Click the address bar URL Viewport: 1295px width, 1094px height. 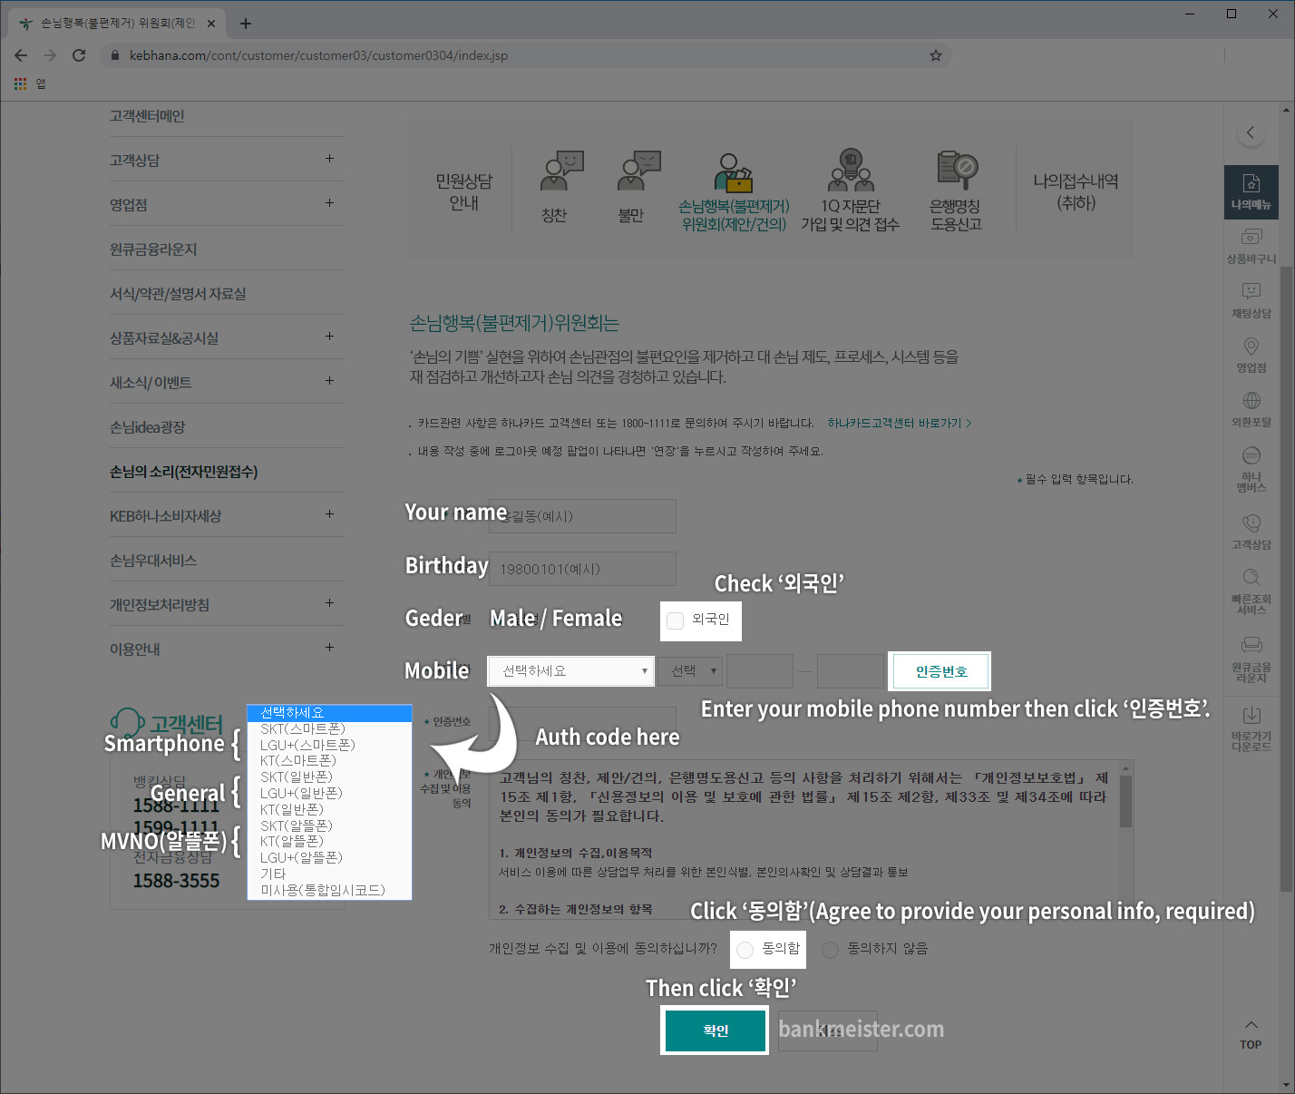coord(318,55)
